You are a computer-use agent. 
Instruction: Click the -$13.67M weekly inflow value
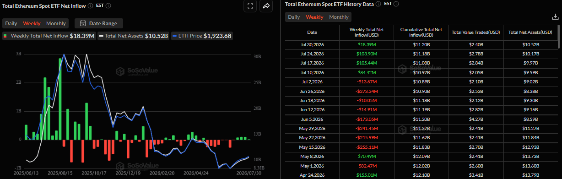(366, 82)
